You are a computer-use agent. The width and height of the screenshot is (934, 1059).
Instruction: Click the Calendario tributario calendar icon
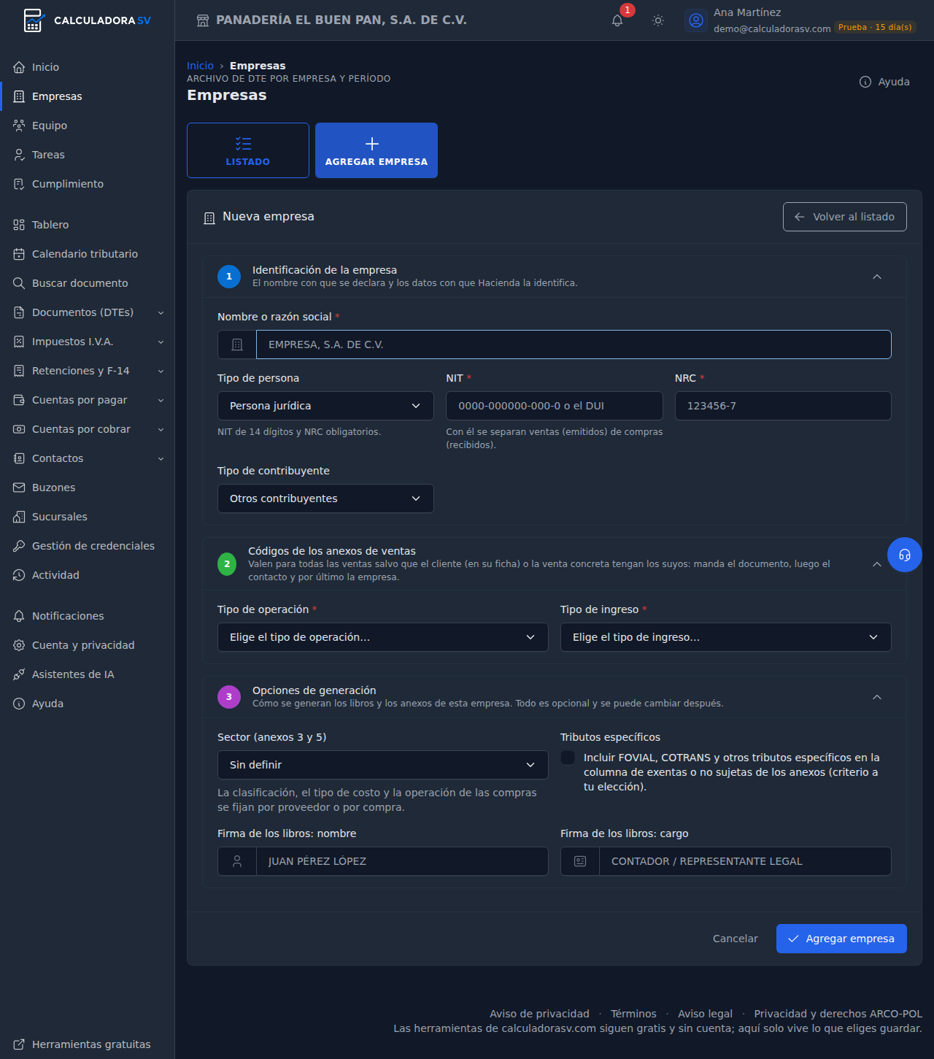pyautogui.click(x=19, y=254)
